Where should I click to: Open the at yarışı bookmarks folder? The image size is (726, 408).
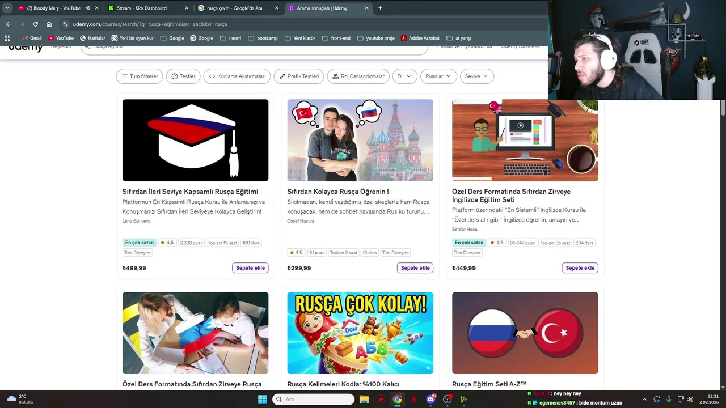(x=459, y=38)
